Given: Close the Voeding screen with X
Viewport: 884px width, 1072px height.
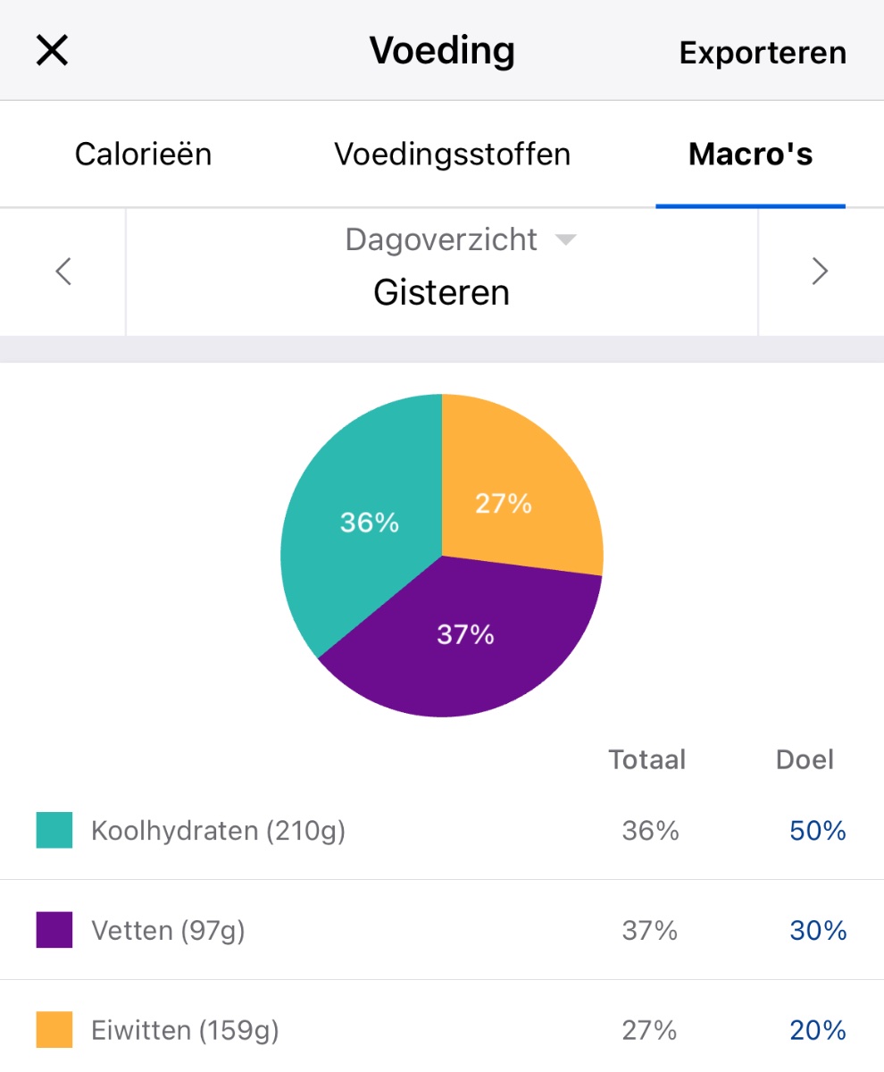Looking at the screenshot, I should pyautogui.click(x=52, y=51).
